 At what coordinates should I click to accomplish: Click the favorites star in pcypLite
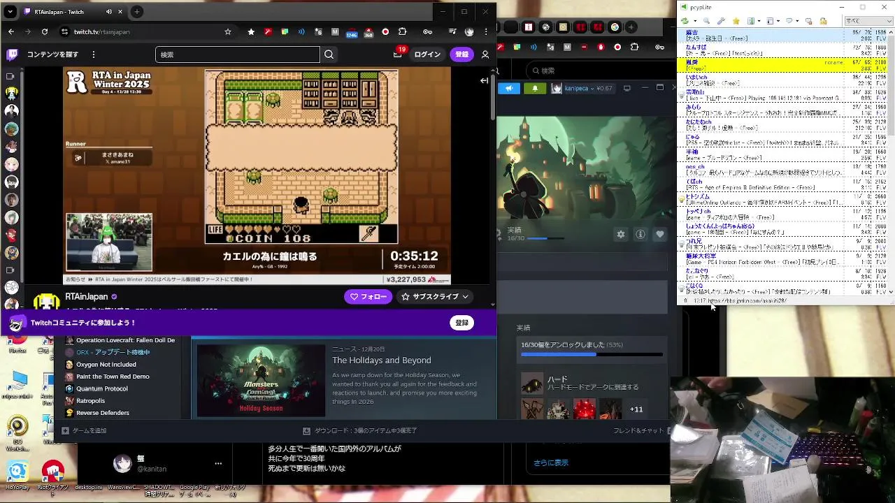point(737,22)
